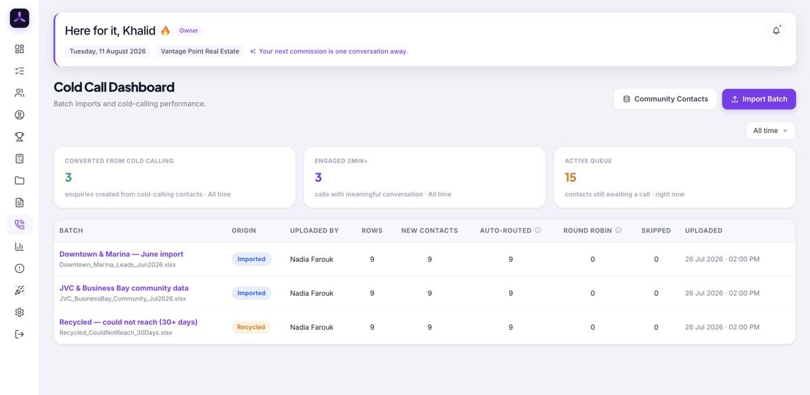Image resolution: width=810 pixels, height=395 pixels.
Task: Click the Imported badge in Downtown & Marina row
Action: pos(251,259)
